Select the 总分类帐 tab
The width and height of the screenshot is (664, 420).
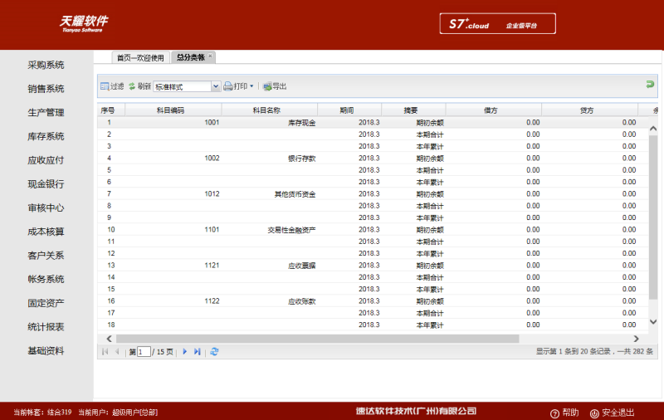point(191,57)
